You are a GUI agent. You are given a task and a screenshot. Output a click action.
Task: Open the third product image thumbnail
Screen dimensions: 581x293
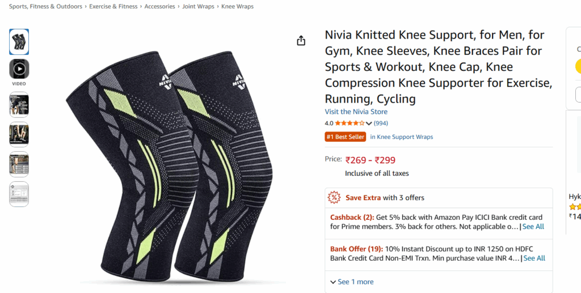point(19,104)
